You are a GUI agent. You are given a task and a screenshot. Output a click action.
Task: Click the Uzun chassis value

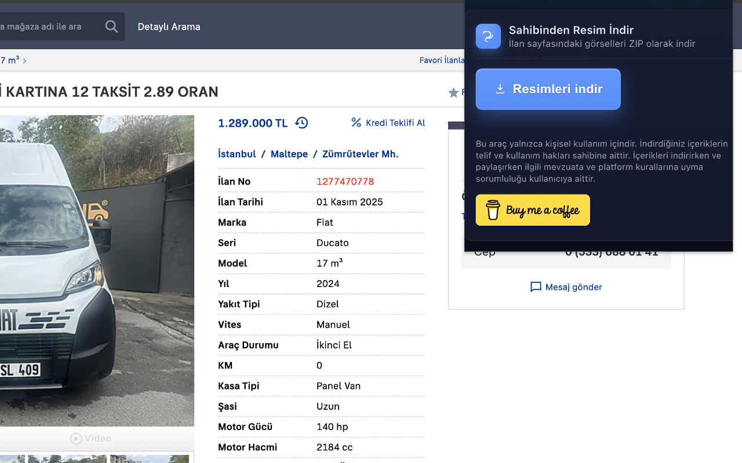[328, 406]
